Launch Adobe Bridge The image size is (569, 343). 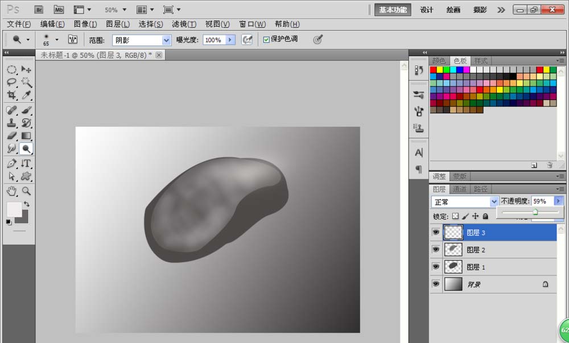click(39, 10)
